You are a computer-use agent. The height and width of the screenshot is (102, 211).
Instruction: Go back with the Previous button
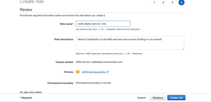[158, 98]
